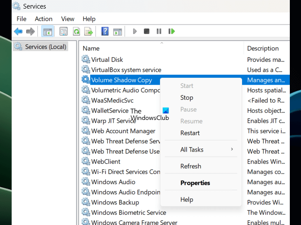Open Properties from the context menu

pos(195,183)
